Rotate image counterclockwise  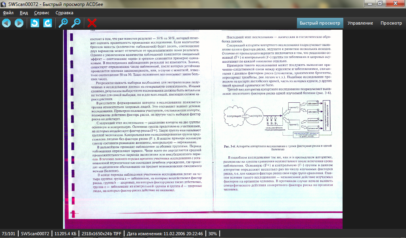[x=35, y=23]
